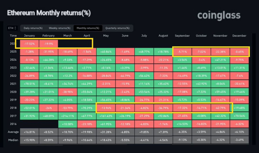
Task: Switch to Weekly returns(%) tab
Action: 60,28
